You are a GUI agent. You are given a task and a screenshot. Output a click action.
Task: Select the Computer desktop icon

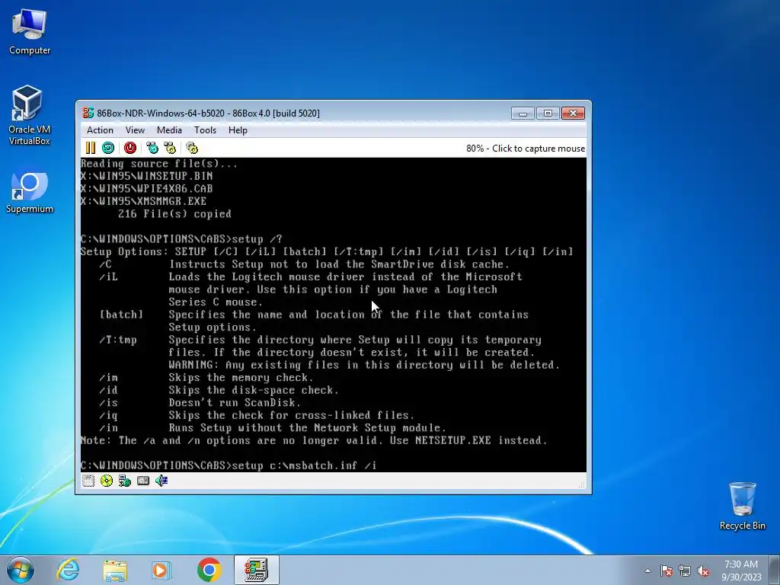tap(30, 32)
